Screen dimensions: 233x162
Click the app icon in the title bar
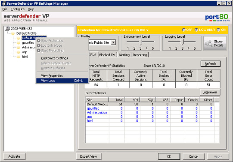click(x=3, y=3)
